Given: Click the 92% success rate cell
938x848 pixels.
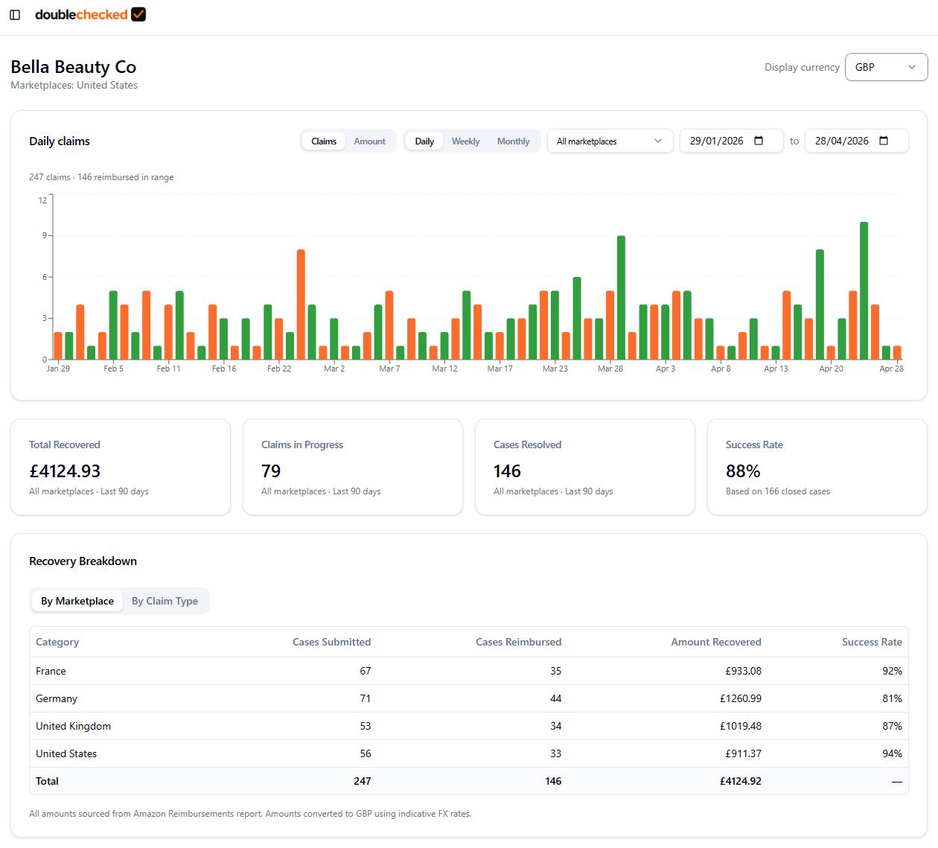Looking at the screenshot, I should coord(892,671).
